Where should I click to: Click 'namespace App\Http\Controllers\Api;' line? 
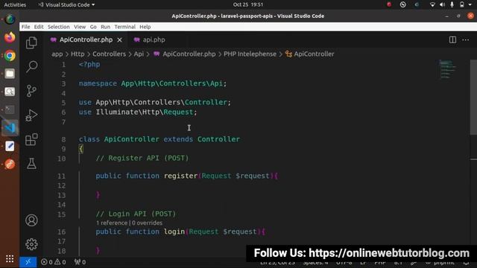point(153,83)
